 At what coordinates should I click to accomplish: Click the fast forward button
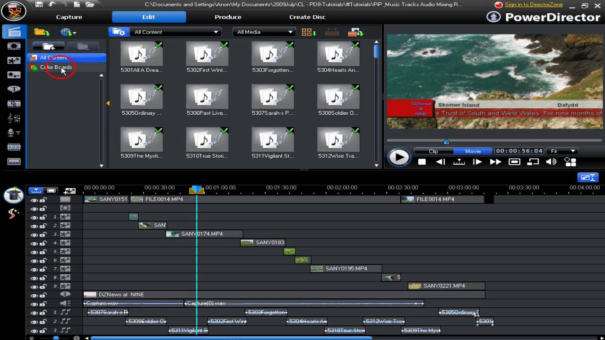[x=495, y=162]
